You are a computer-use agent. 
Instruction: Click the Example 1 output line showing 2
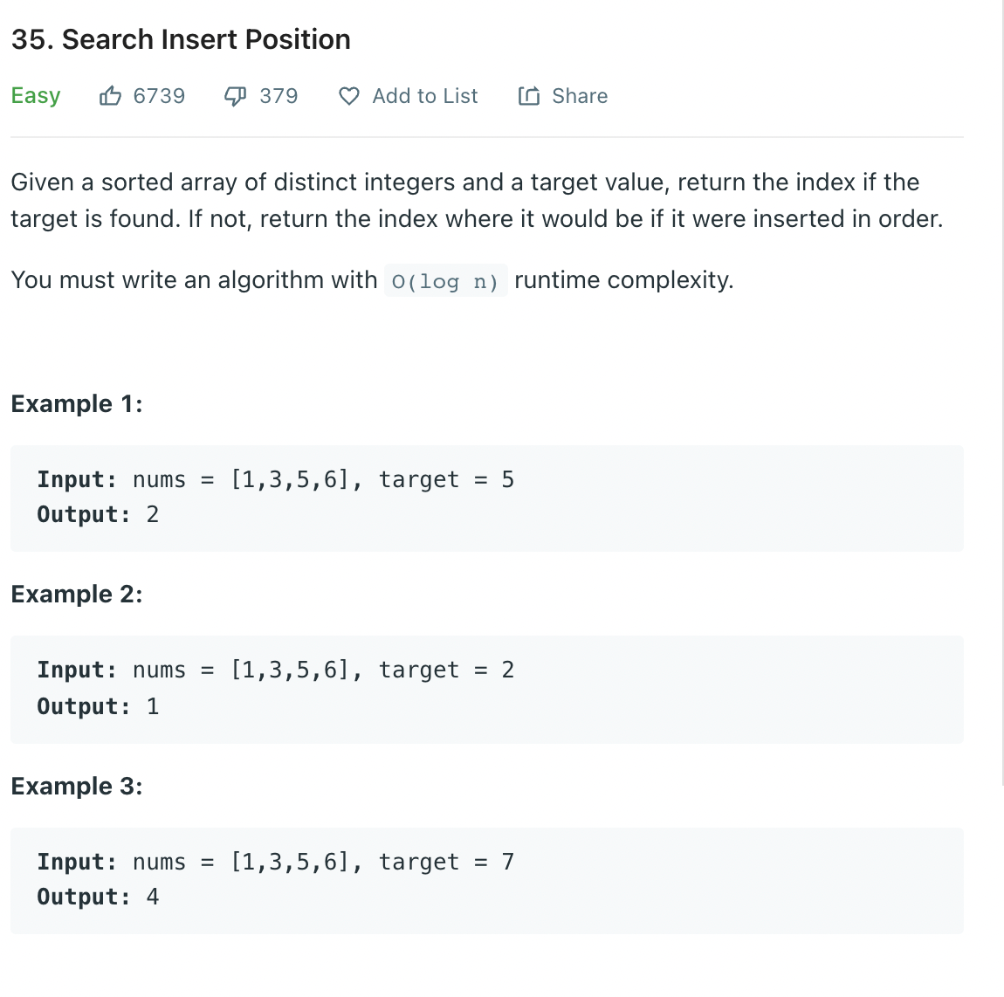98,514
